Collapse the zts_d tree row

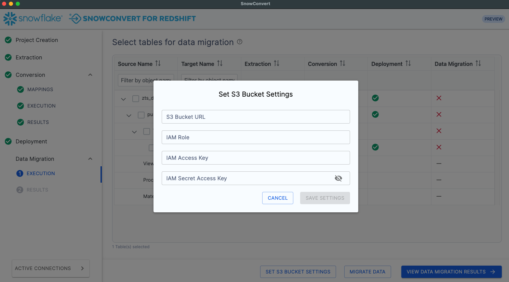tap(123, 99)
